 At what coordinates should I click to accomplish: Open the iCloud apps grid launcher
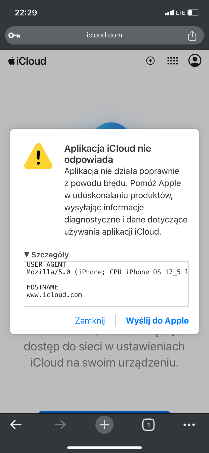[x=173, y=61]
